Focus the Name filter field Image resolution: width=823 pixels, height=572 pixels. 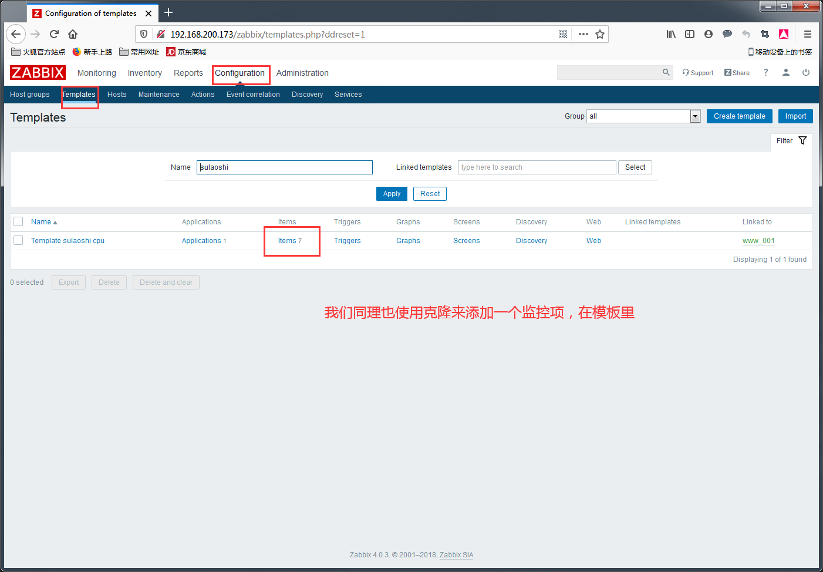tap(285, 167)
